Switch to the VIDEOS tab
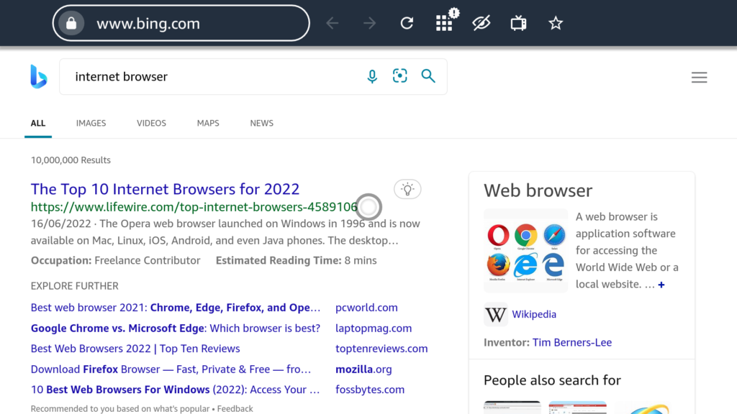This screenshot has height=414, width=737. click(151, 123)
